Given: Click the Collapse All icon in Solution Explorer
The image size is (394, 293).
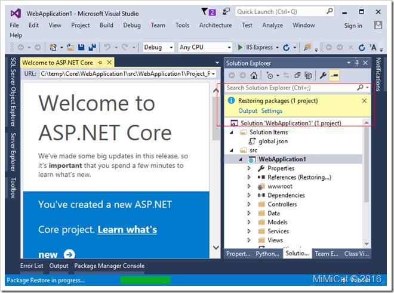Looking at the screenshot, I should [297, 75].
